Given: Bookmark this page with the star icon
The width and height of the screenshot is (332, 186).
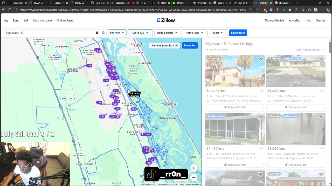Looking at the screenshot, I should [257, 10].
